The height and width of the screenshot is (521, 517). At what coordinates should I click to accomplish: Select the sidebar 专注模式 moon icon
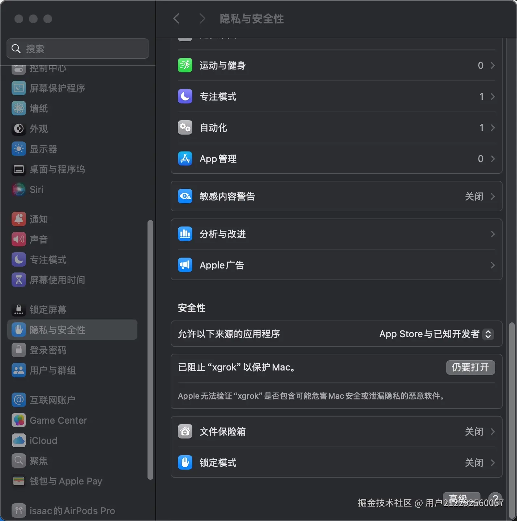pos(19,259)
